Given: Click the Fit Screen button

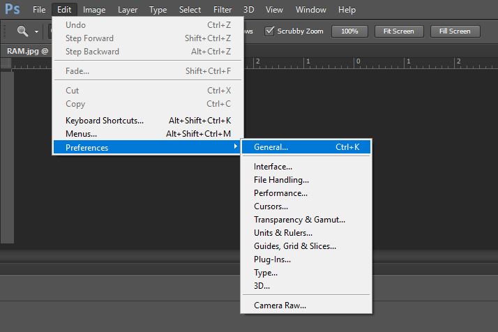Looking at the screenshot, I should click(x=399, y=31).
